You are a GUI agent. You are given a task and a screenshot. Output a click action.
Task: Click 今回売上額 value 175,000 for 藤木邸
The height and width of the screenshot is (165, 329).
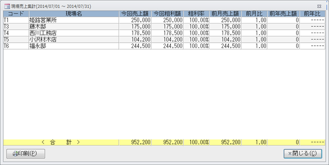pos(135,27)
